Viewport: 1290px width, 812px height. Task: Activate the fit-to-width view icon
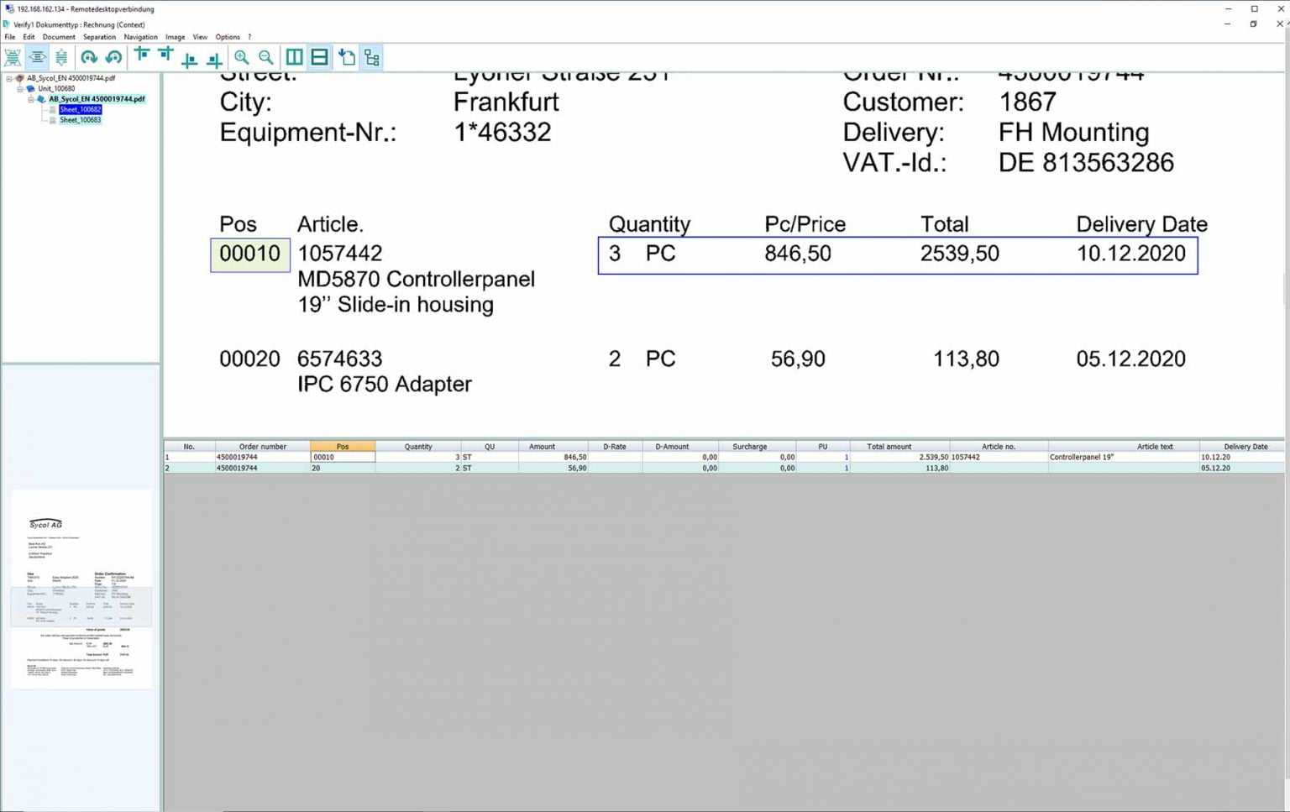pyautogui.click(x=38, y=57)
